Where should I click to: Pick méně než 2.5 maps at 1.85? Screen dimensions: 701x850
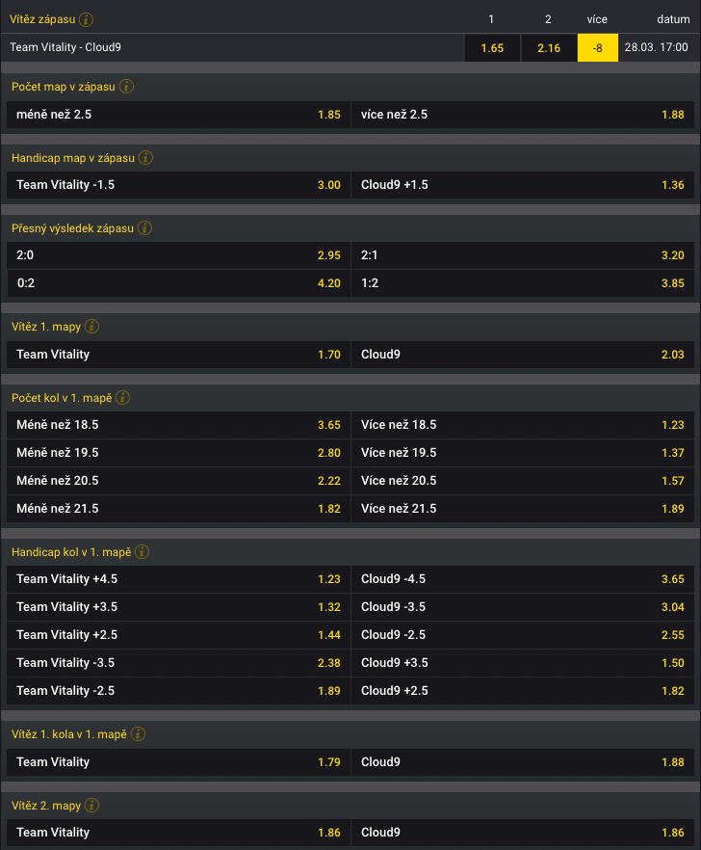pos(179,115)
